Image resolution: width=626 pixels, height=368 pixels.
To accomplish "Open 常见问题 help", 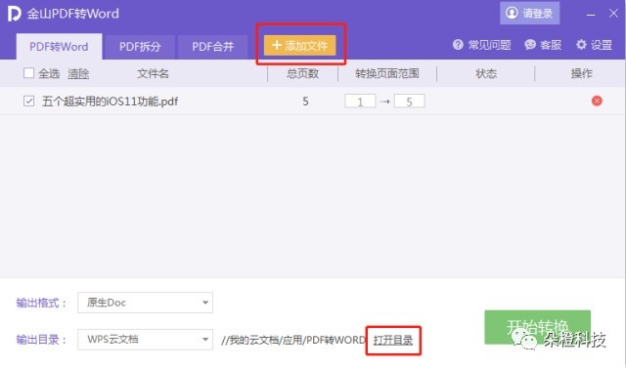I will click(x=482, y=45).
